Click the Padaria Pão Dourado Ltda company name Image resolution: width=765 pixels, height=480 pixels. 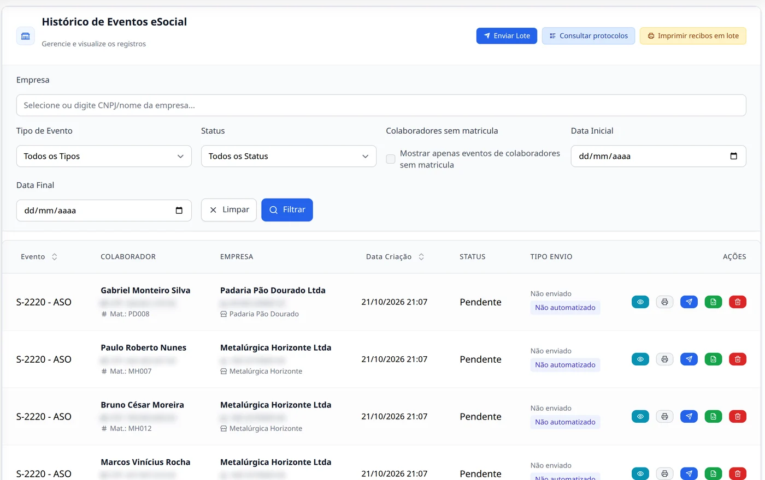(273, 290)
